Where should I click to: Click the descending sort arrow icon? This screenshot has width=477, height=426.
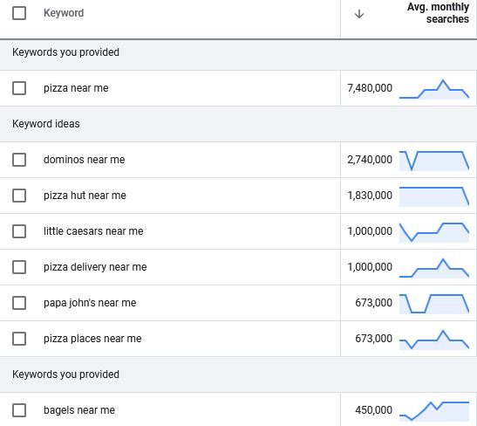(359, 14)
